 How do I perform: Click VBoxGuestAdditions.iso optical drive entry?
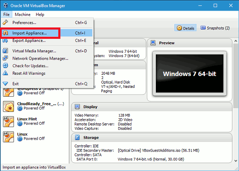(158, 150)
